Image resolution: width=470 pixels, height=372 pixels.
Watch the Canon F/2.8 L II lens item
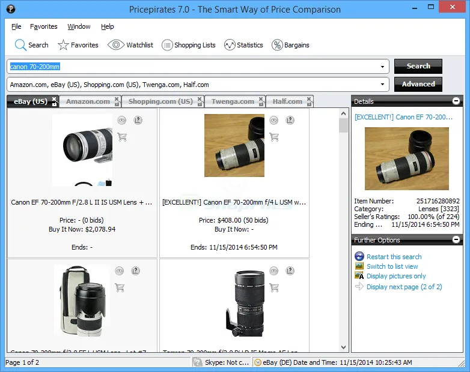[121, 120]
